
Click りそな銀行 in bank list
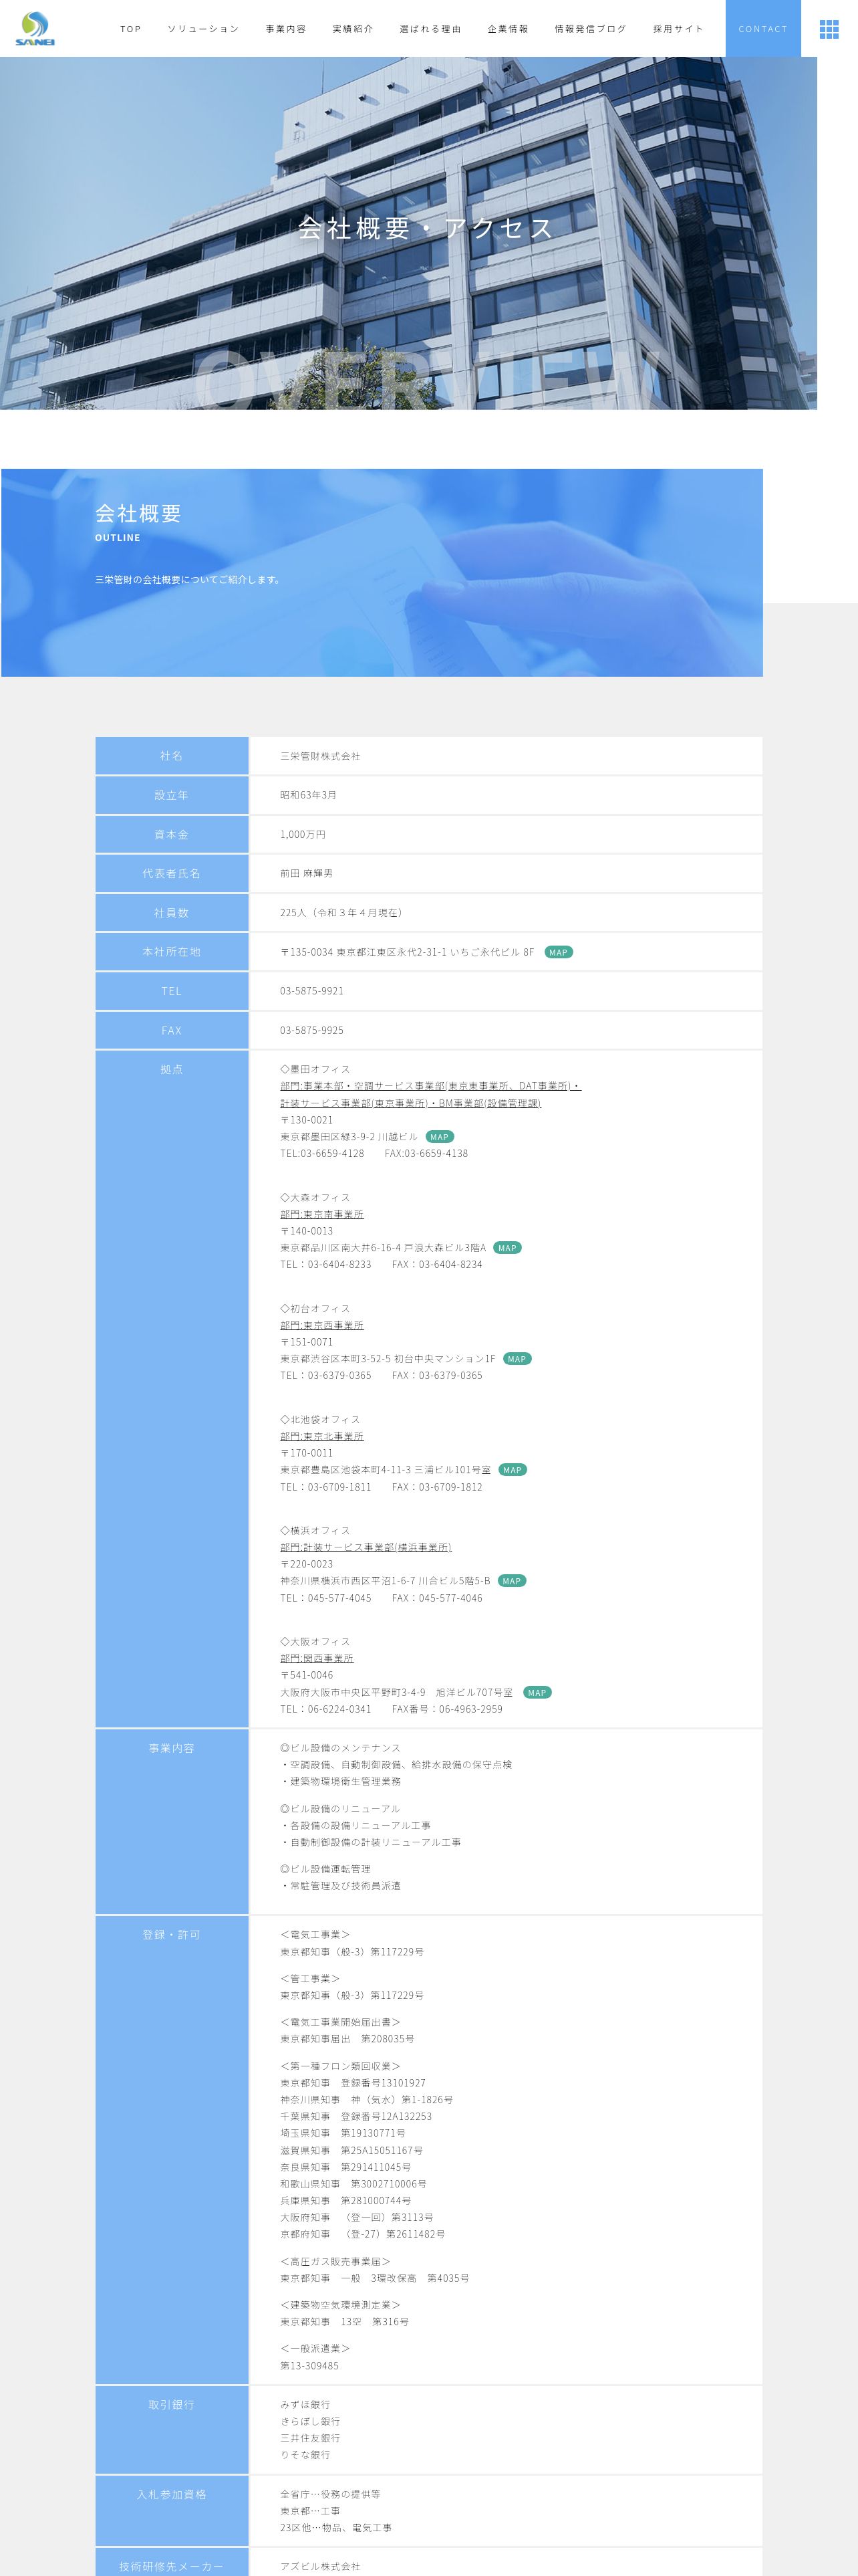pos(305,2454)
